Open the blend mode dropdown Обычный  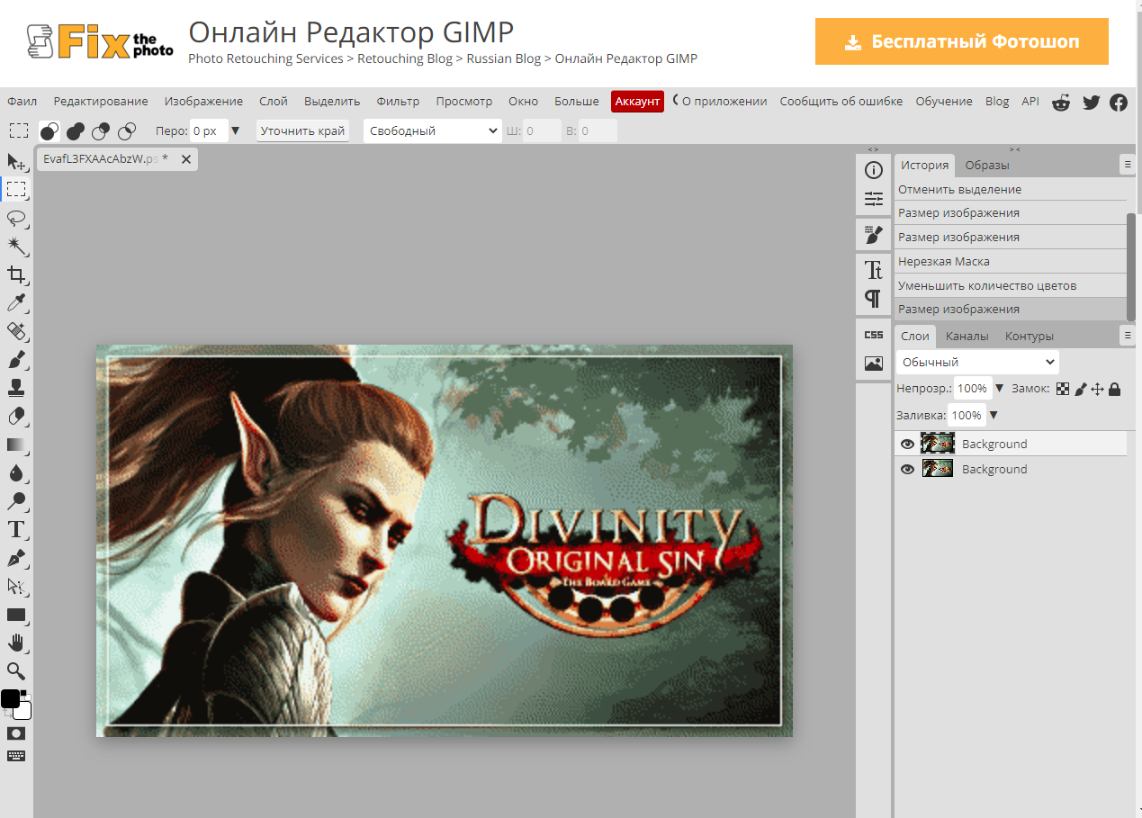pyautogui.click(x=977, y=362)
